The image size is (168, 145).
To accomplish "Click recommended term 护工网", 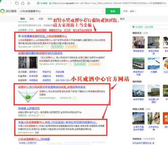I will coord(67,30).
